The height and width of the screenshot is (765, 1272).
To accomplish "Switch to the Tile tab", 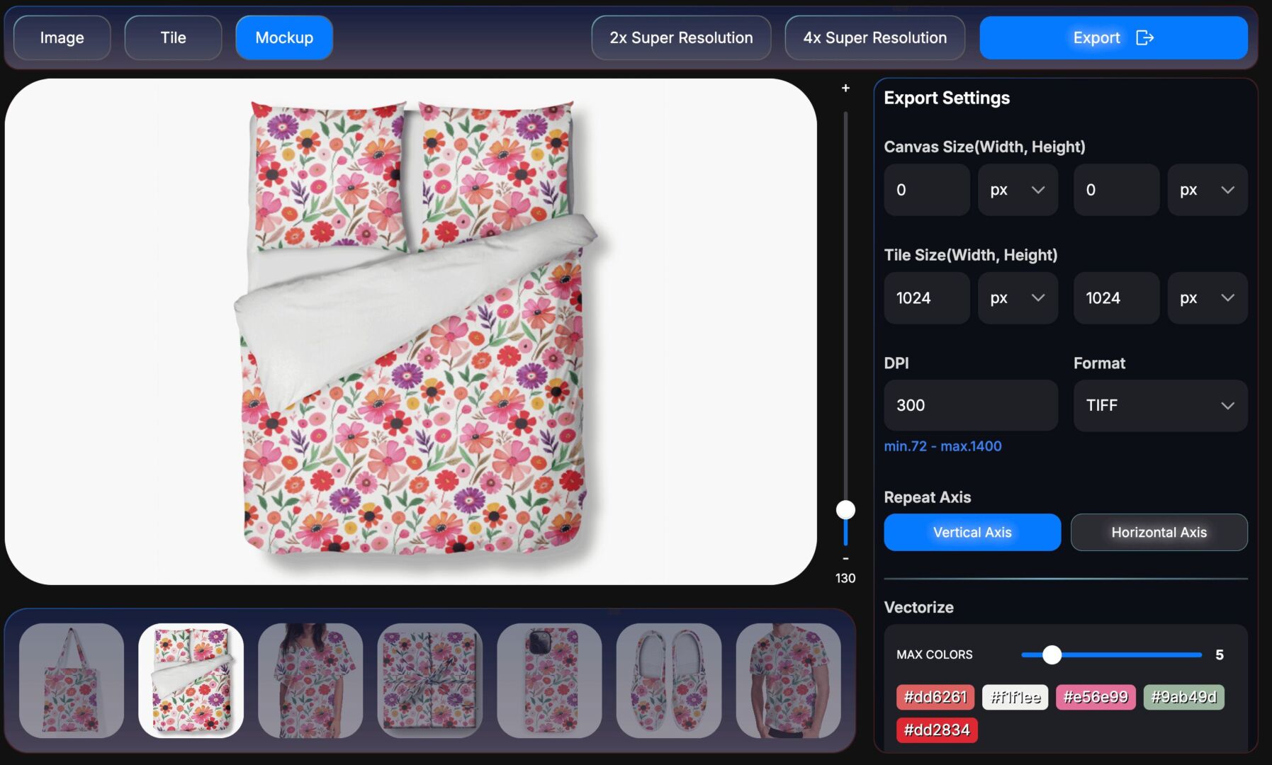I will [173, 38].
